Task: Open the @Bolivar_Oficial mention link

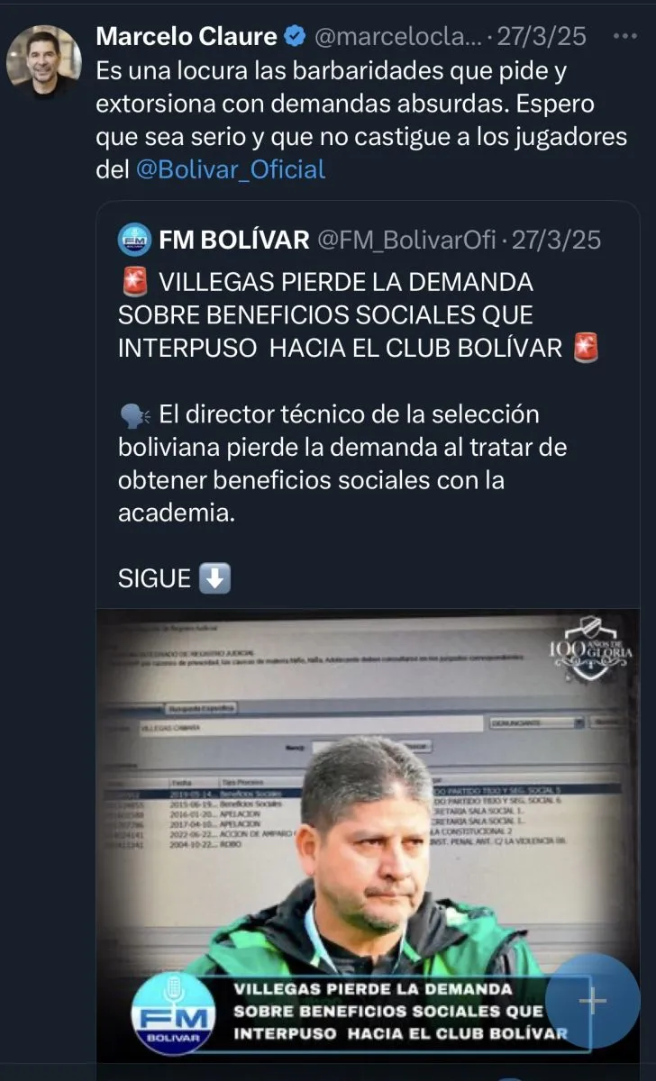Action: [x=231, y=169]
